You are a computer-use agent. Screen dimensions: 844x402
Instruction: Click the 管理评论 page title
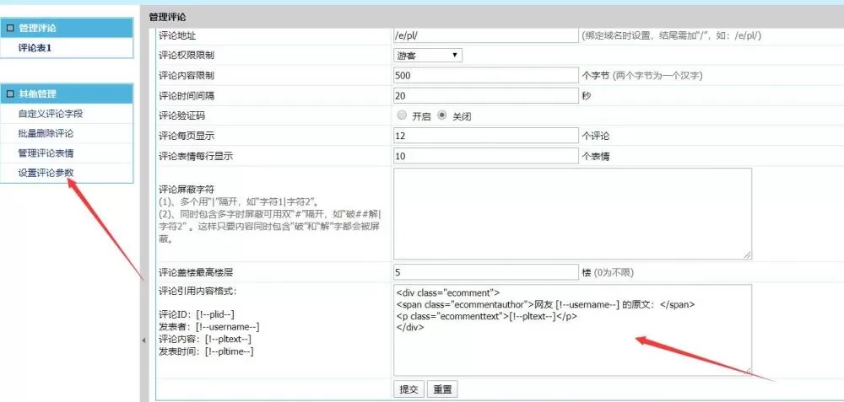[x=167, y=17]
